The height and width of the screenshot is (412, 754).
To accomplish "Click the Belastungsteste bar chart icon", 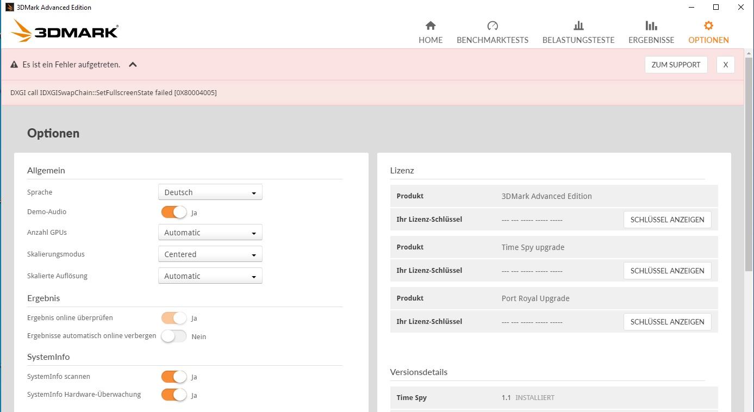I will point(578,26).
